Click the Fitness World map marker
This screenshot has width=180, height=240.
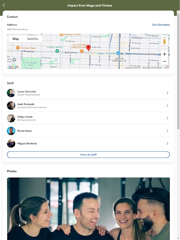pos(57,51)
